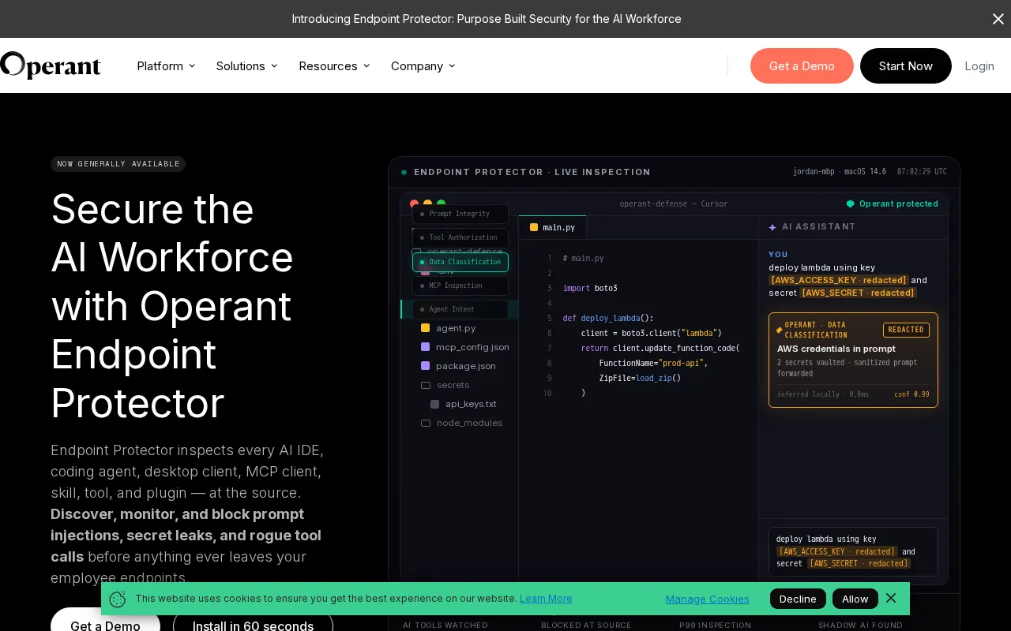The height and width of the screenshot is (631, 1011).
Task: Open the Platform dropdown menu
Action: [166, 66]
